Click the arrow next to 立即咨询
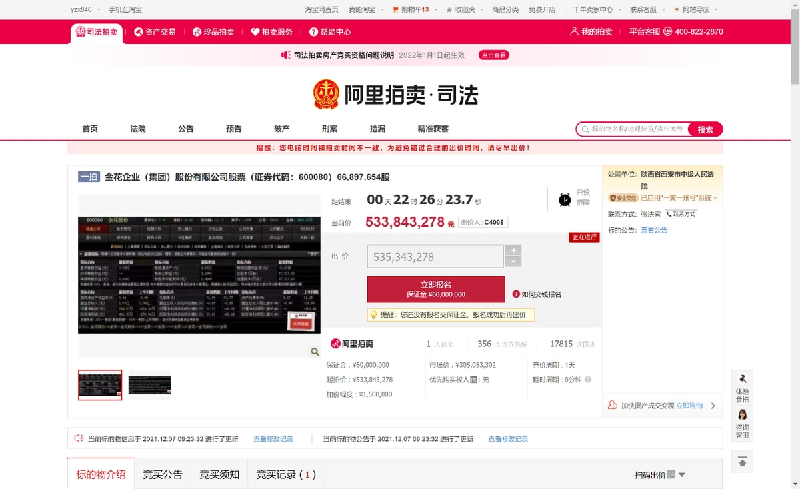 coord(713,406)
